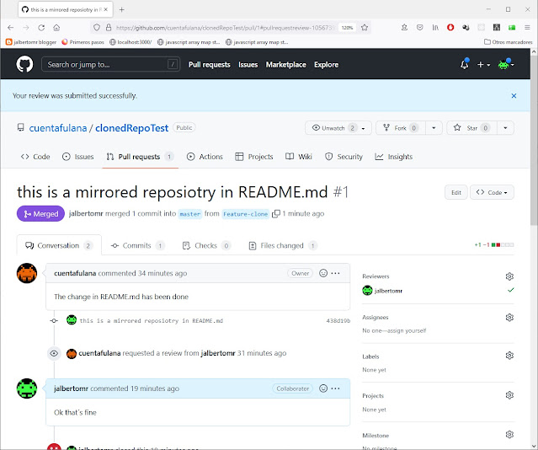The image size is (538, 450).
Task: Bookmark this page with star icon
Action: 365,28
